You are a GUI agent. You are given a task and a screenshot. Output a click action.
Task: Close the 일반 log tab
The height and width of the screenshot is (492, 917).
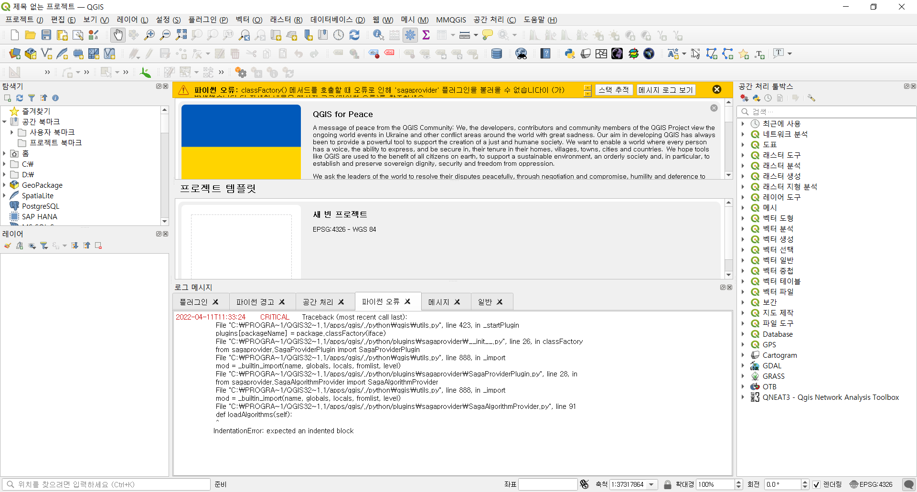(x=500, y=302)
